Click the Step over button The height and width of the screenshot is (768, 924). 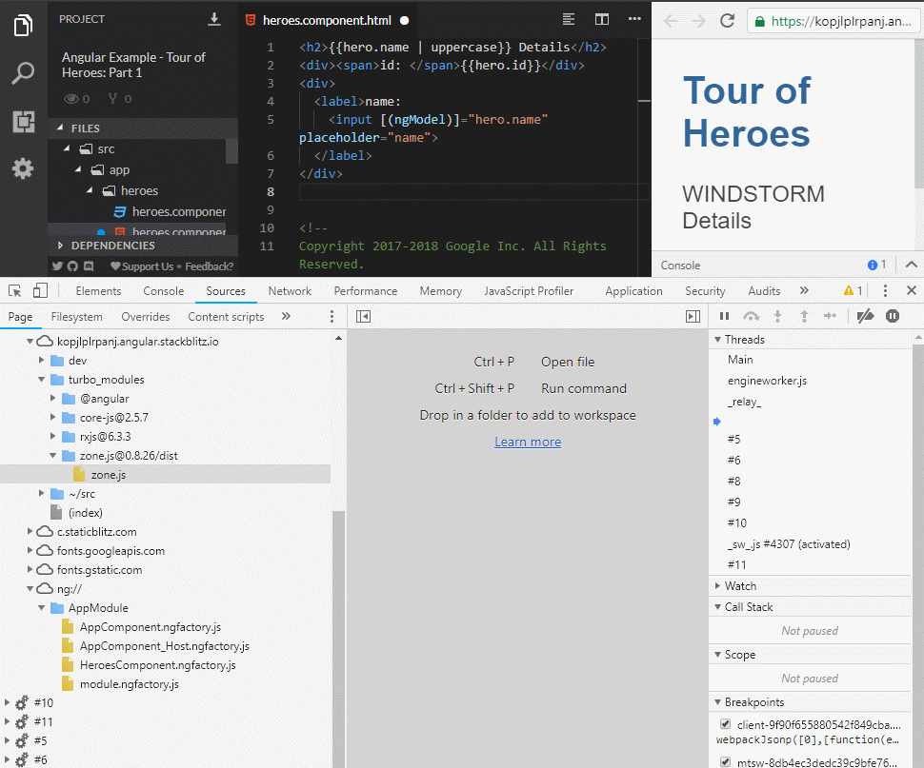(x=751, y=317)
